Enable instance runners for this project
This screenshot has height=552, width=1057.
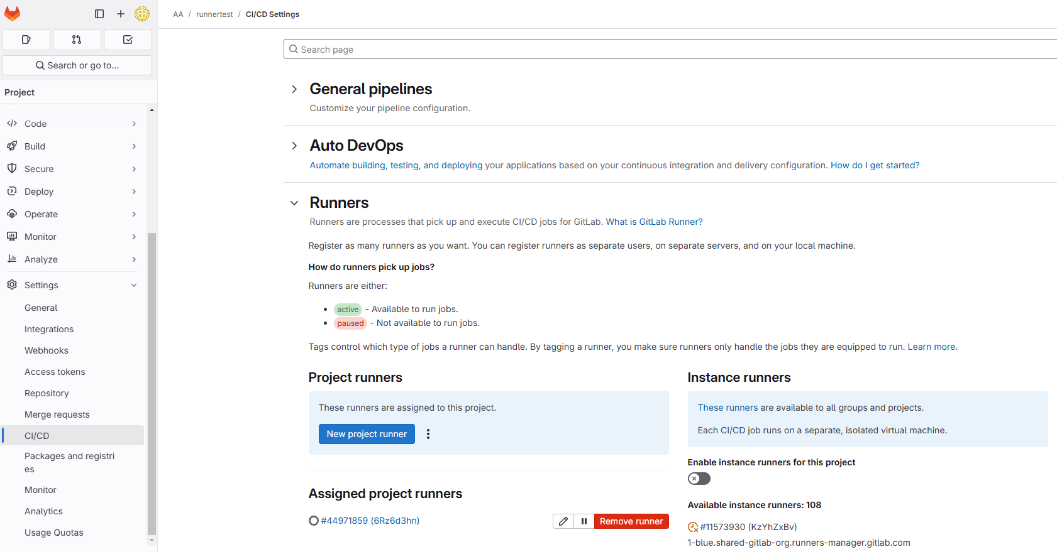point(699,479)
